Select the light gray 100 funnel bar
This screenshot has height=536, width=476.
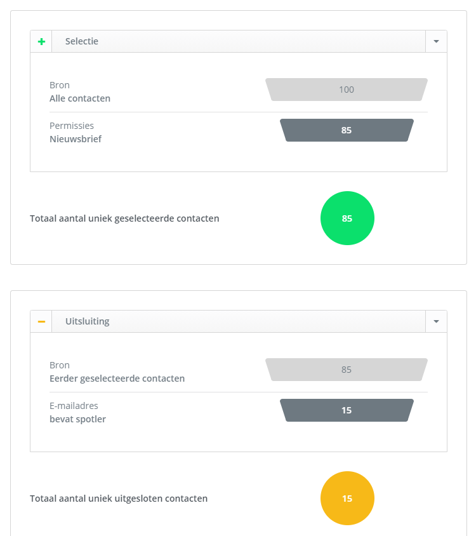coord(347,90)
